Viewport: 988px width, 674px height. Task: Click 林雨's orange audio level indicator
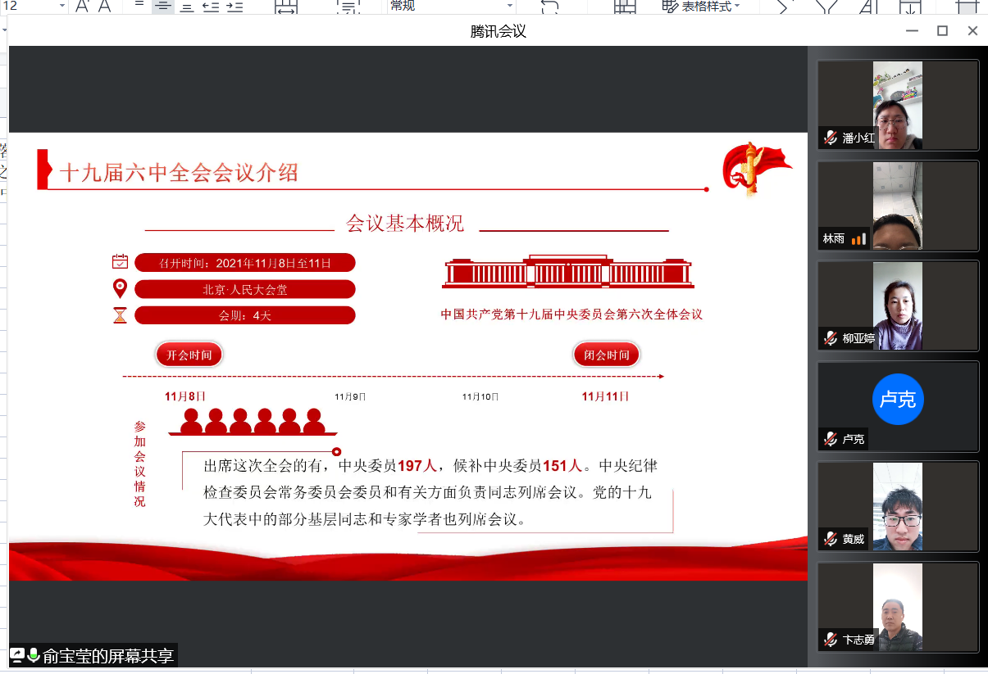point(858,239)
